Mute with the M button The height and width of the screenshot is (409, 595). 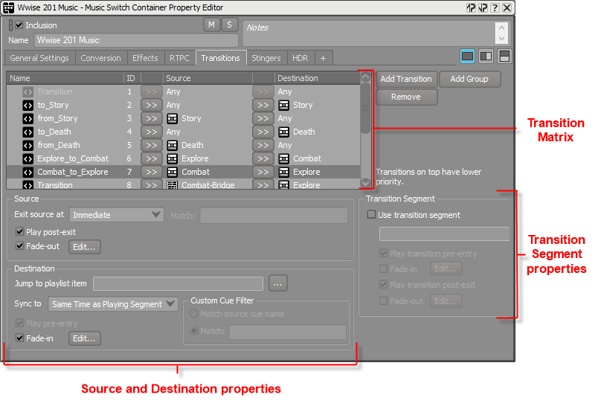tap(211, 25)
